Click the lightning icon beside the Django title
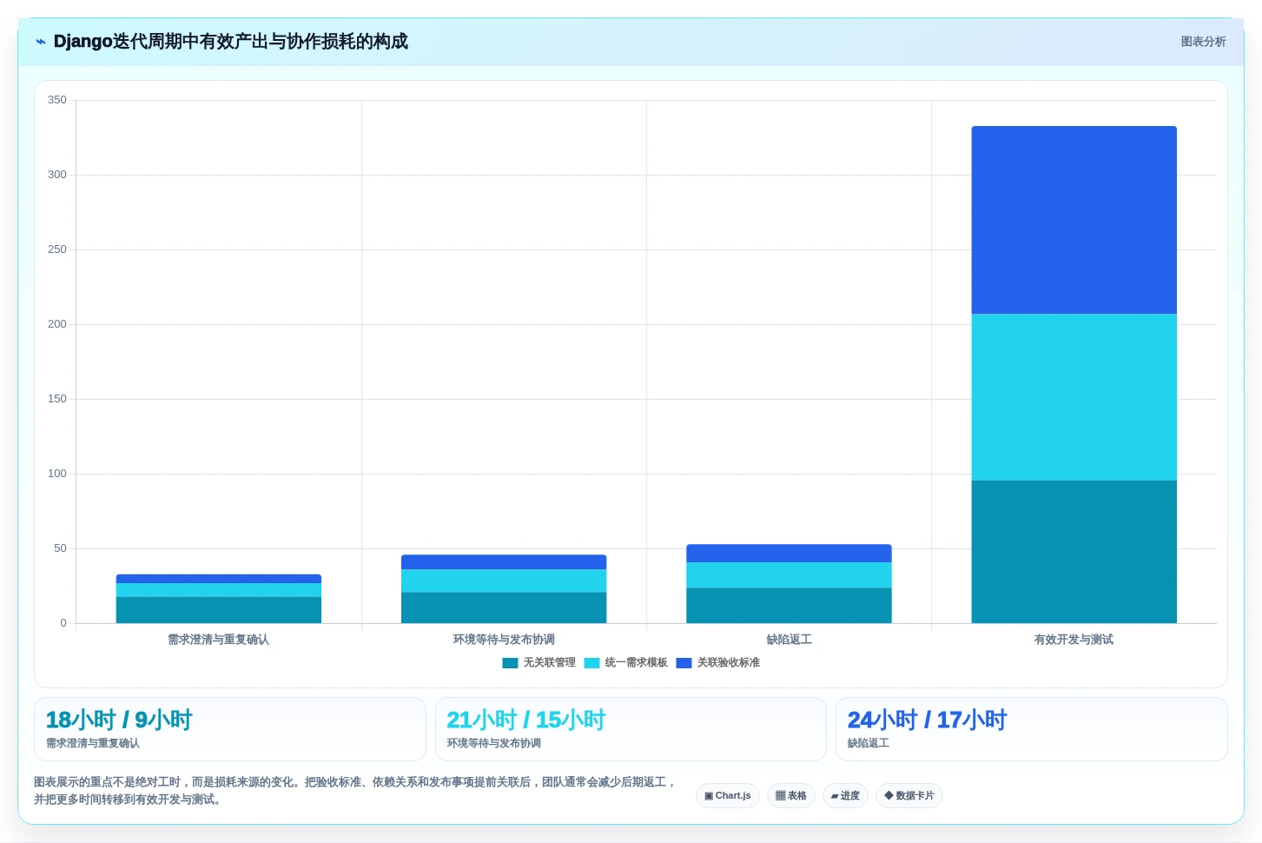The image size is (1262, 843). (x=41, y=42)
